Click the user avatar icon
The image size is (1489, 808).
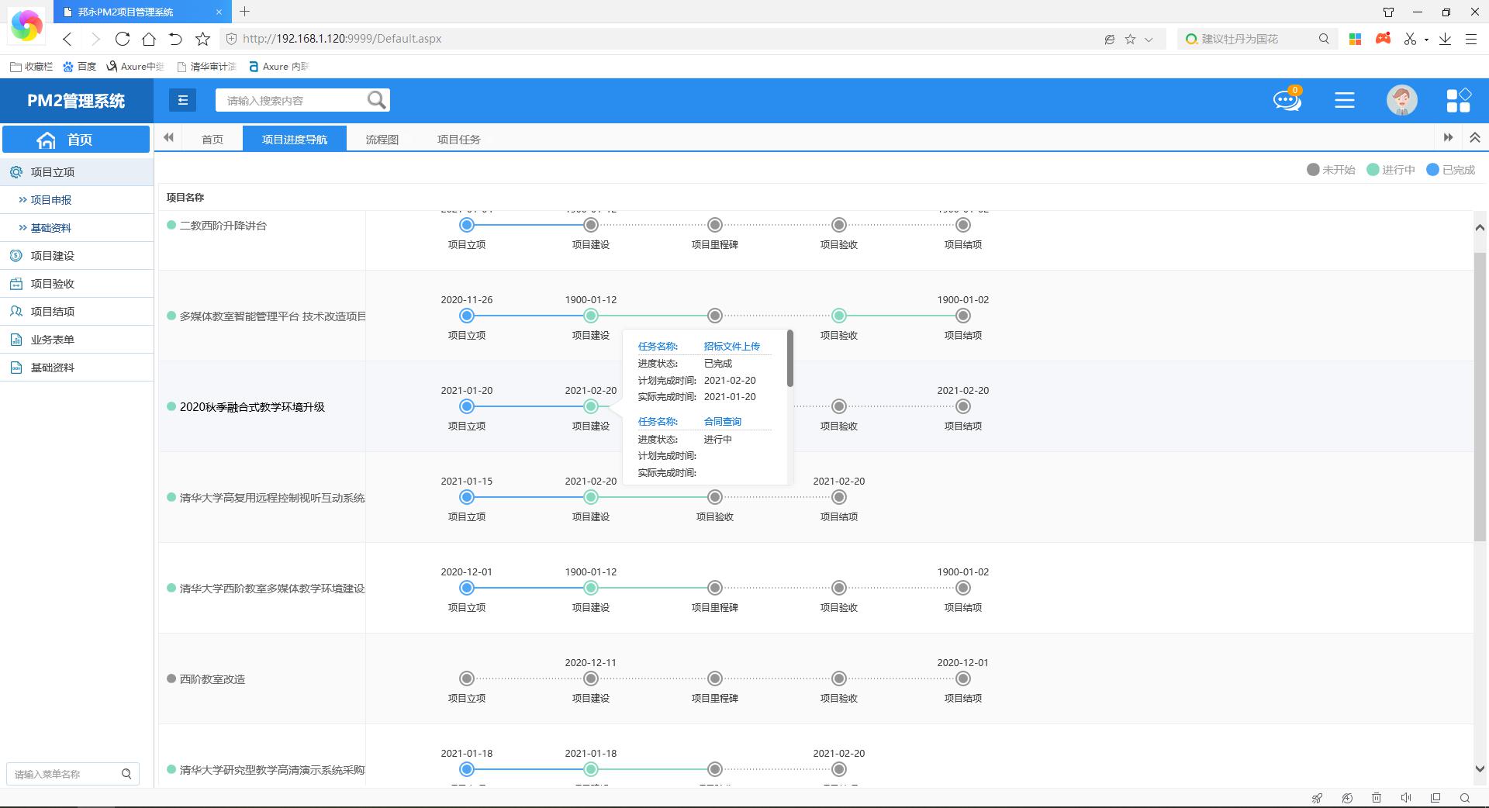tap(1401, 100)
